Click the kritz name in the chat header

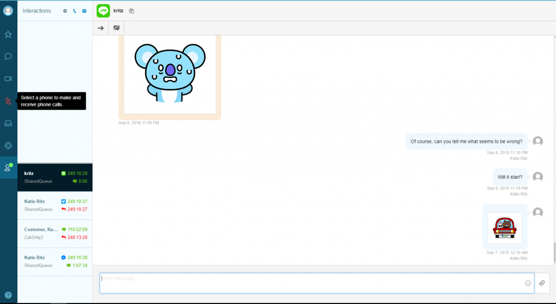(118, 11)
